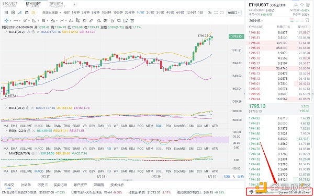
Task: Click the orange clock alert icon
Action: tap(33, 13)
